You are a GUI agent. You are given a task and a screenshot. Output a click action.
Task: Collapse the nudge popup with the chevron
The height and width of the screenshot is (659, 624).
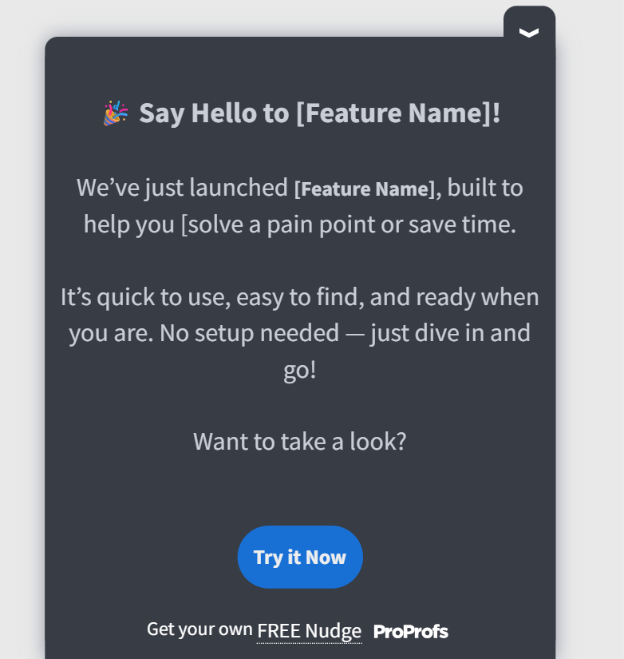529,32
